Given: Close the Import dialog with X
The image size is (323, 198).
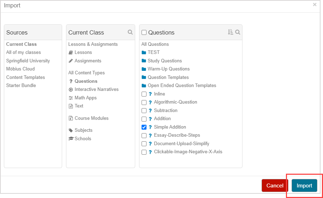Looking at the screenshot, I should 315,5.
